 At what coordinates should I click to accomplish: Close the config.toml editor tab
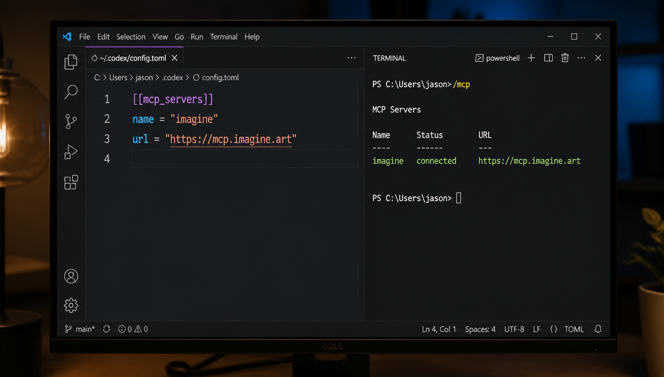point(174,58)
